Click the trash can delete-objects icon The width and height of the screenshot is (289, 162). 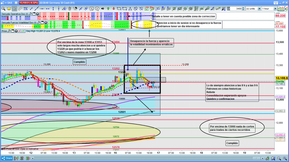[x=69, y=8]
